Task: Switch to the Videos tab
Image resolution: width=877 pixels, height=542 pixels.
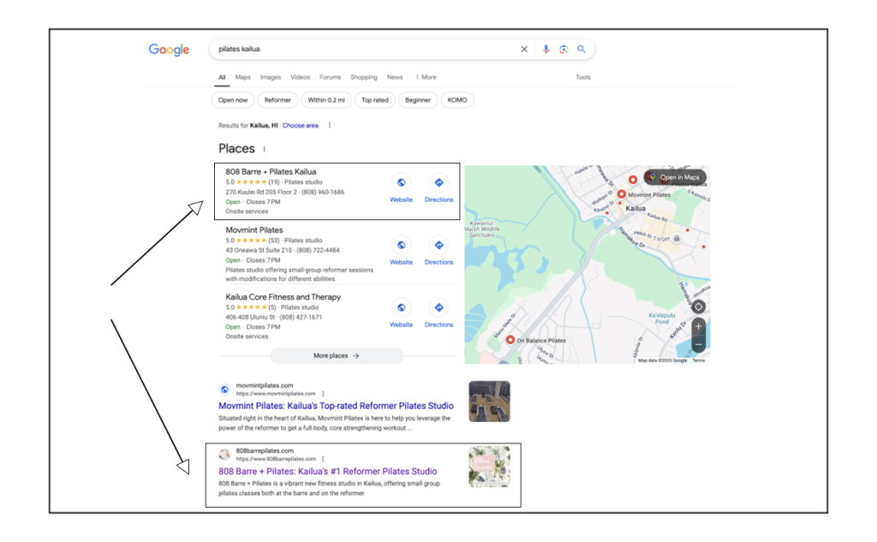Action: [x=300, y=77]
